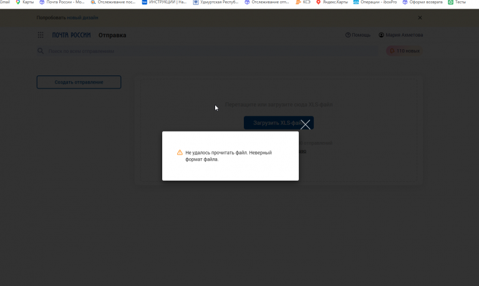Click Загрузить XLS-файл button
Image resolution: width=479 pixels, height=286 pixels.
pyautogui.click(x=279, y=123)
